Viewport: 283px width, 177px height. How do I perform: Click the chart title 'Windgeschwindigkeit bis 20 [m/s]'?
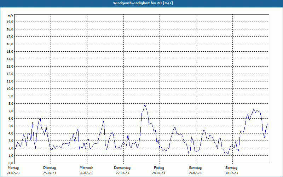(x=143, y=3)
